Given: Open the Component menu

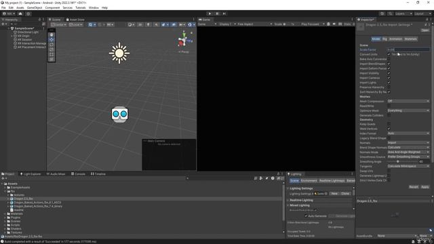Looking at the screenshot, I should (52, 7).
